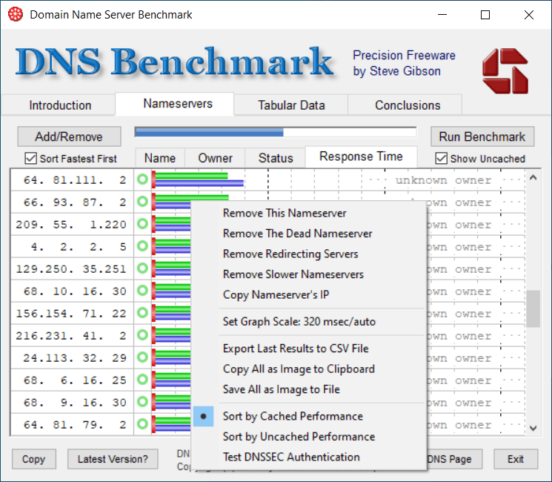Screen dimensions: 552x482
Task: Click the green status circle for 64.81.111.2
Action: coord(142,179)
